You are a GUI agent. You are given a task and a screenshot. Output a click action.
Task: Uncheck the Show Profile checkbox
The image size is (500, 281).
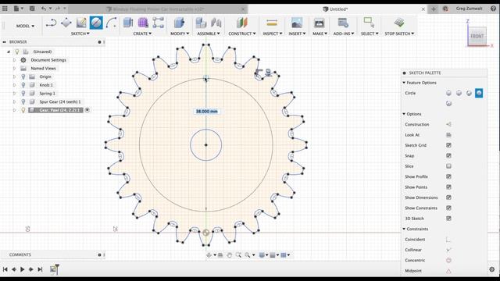(x=448, y=176)
